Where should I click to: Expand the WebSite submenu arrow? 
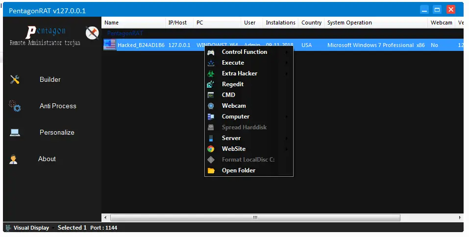click(x=287, y=149)
